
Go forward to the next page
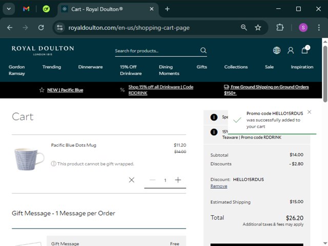point(25,28)
